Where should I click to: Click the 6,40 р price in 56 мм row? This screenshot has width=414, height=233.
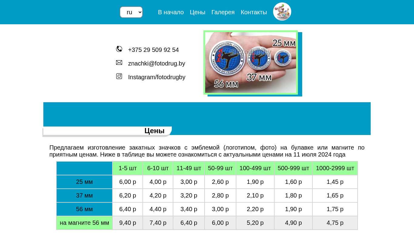pos(128,209)
